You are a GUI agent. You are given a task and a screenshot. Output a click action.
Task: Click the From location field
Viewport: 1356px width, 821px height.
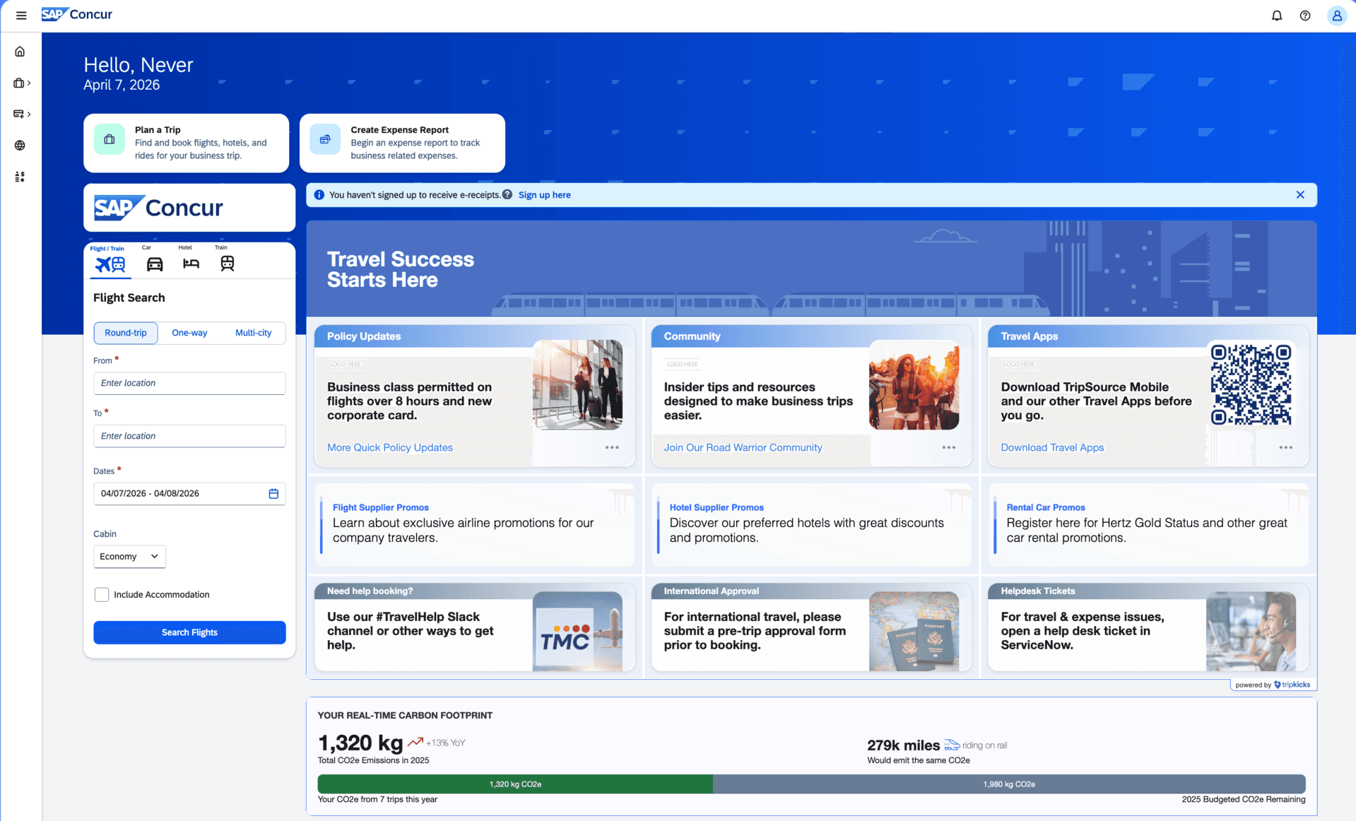tap(189, 383)
